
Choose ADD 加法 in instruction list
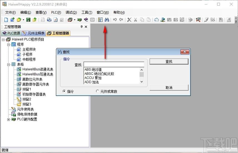pyautogui.click(x=92, y=82)
